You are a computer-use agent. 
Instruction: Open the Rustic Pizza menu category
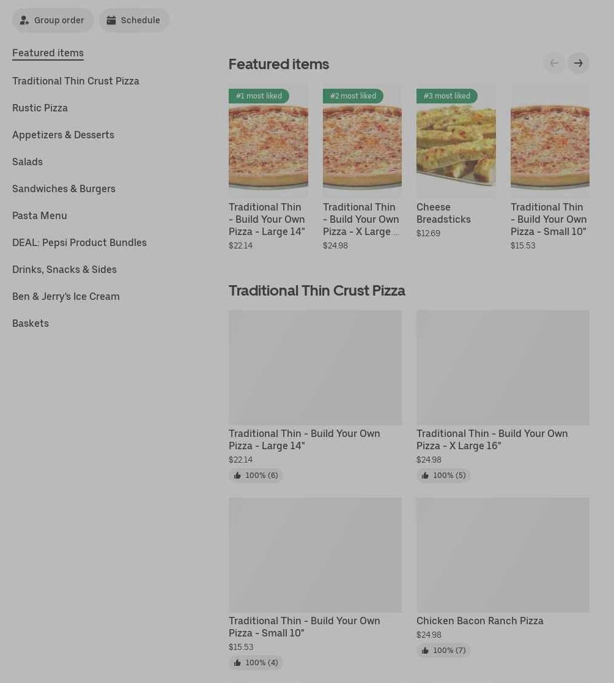click(40, 108)
